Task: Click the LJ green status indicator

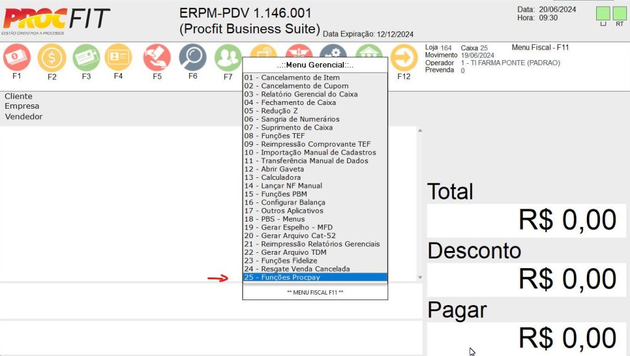Action: pyautogui.click(x=603, y=14)
